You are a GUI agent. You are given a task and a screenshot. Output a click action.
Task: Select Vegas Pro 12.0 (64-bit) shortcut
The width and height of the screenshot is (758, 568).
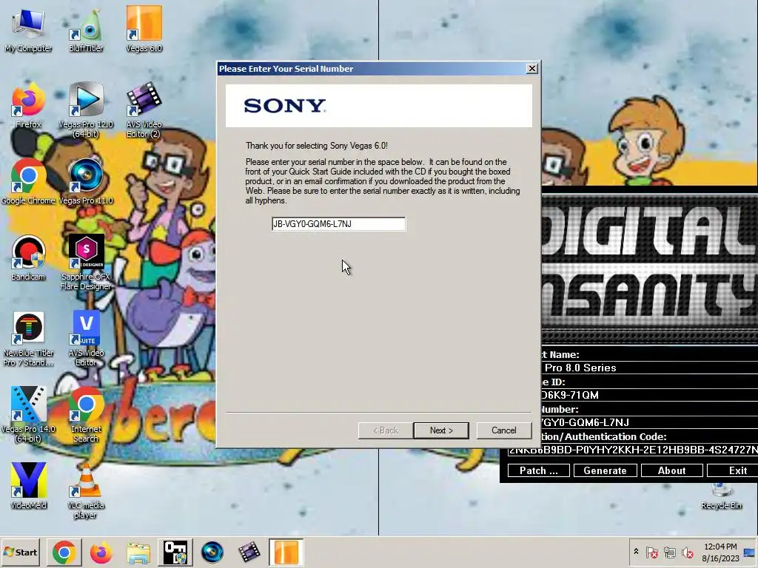tap(86, 110)
